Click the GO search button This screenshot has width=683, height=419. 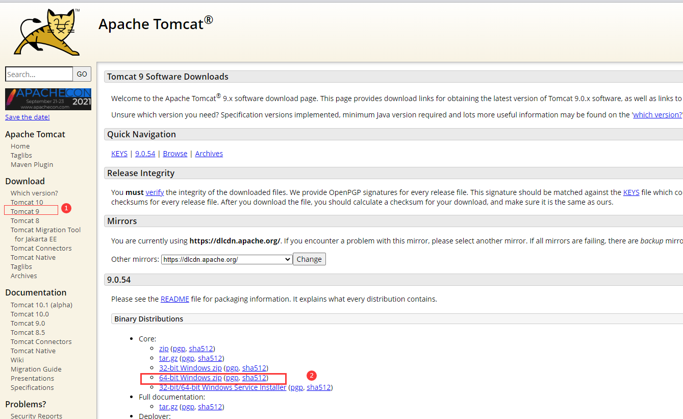82,74
